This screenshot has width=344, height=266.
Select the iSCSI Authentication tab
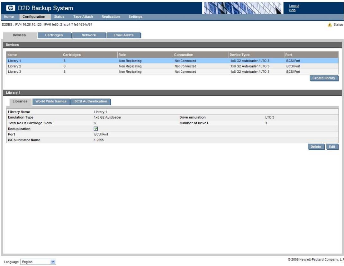coord(90,101)
